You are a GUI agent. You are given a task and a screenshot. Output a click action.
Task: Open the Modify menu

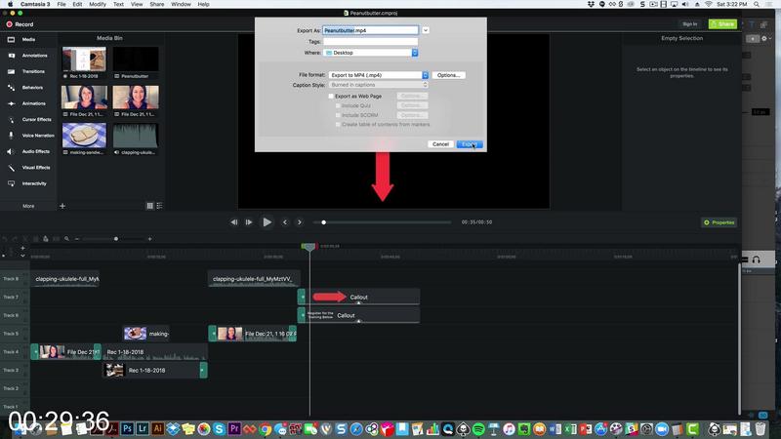coord(97,4)
